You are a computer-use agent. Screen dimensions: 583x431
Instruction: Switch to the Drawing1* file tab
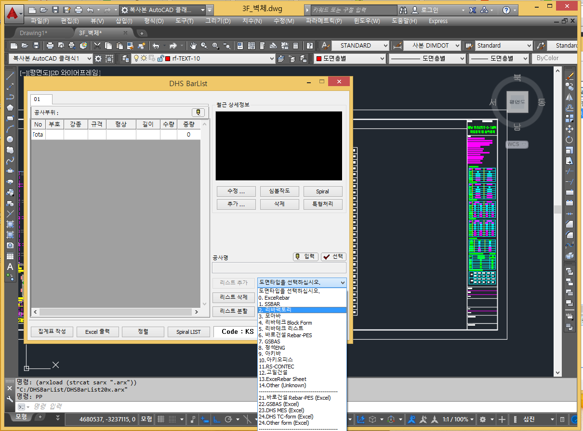point(33,33)
